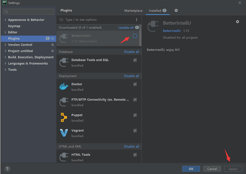The image size is (246, 174).
Task: Enable the BetterIntelliJ plugin checkbox
Action: point(135,36)
